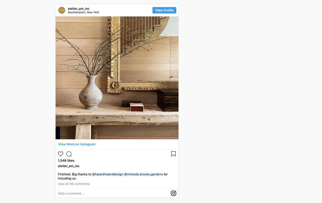This screenshot has height=203, width=322.
Task: Open the atelier_am_inc profile avatar
Action: pos(61,10)
